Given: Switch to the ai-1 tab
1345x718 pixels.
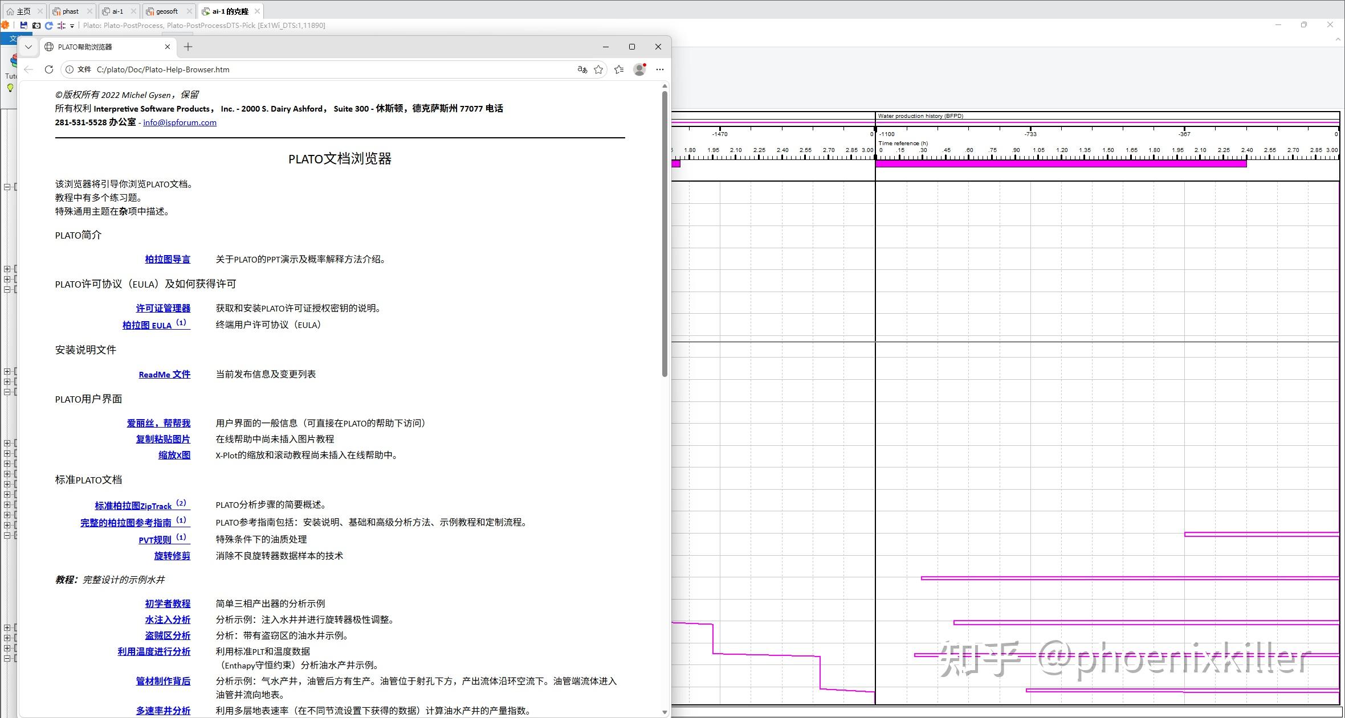Looking at the screenshot, I should tap(117, 11).
